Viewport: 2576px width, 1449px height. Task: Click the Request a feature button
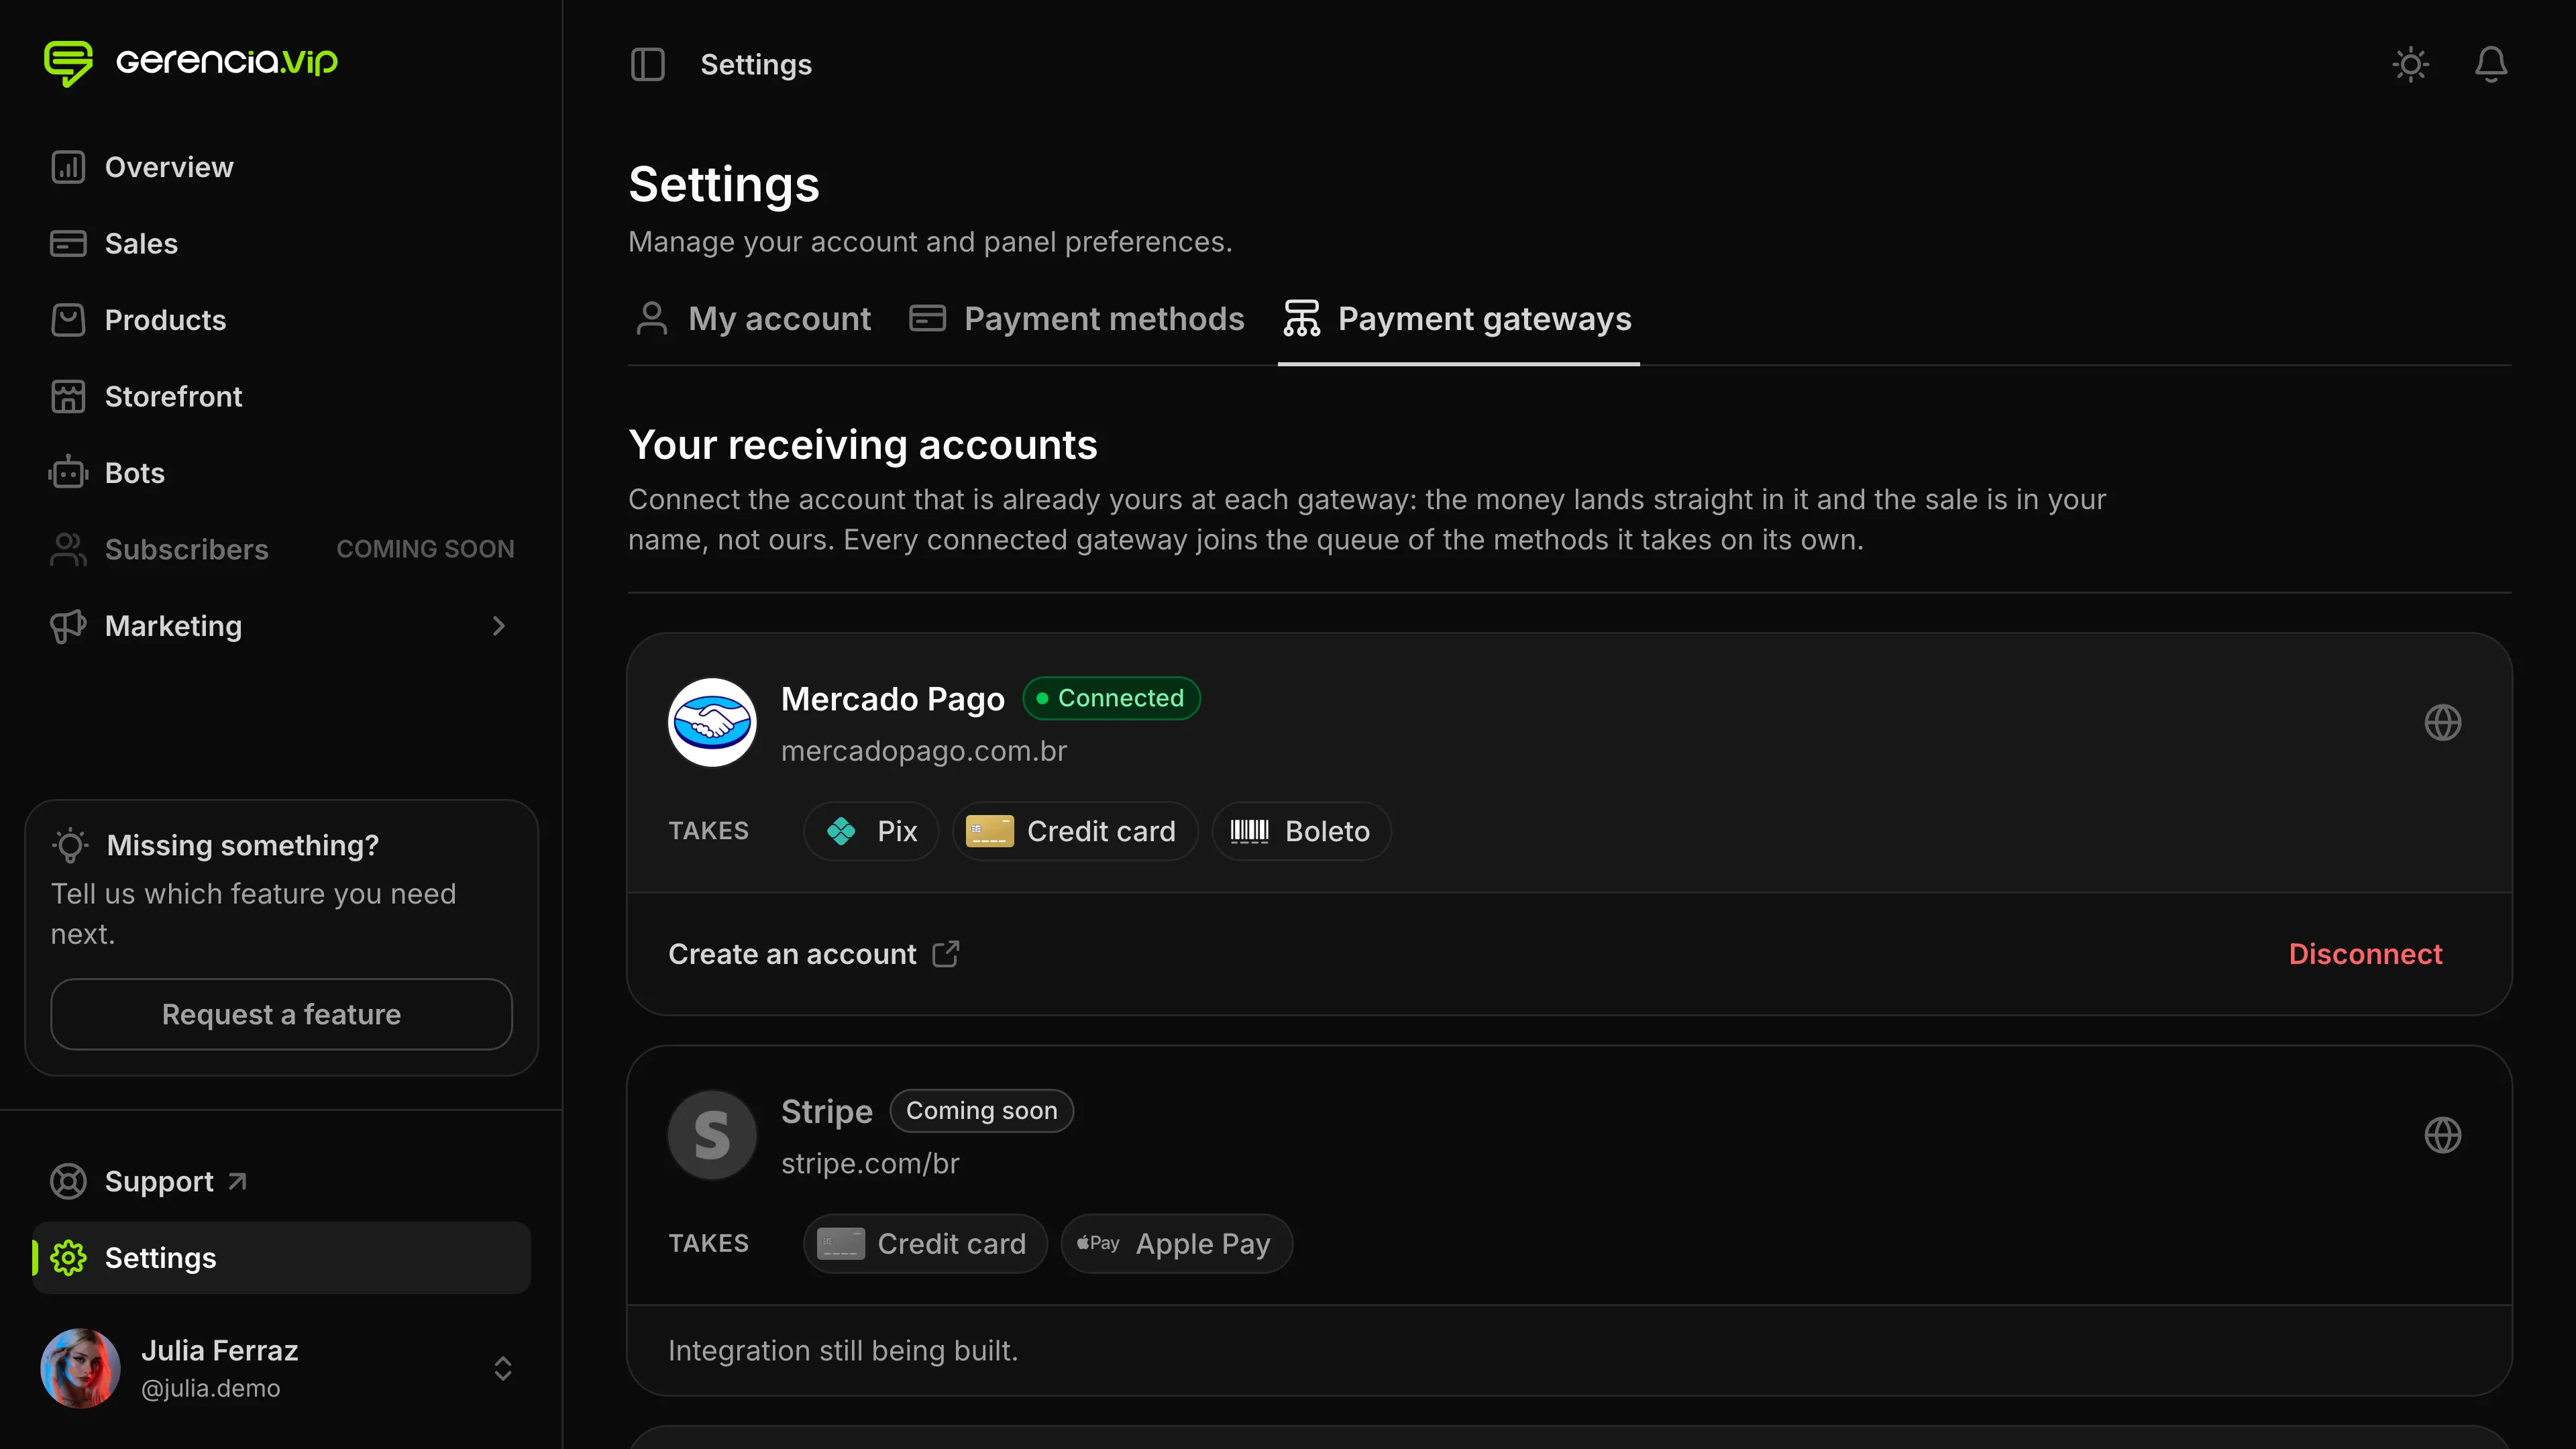(x=281, y=1014)
